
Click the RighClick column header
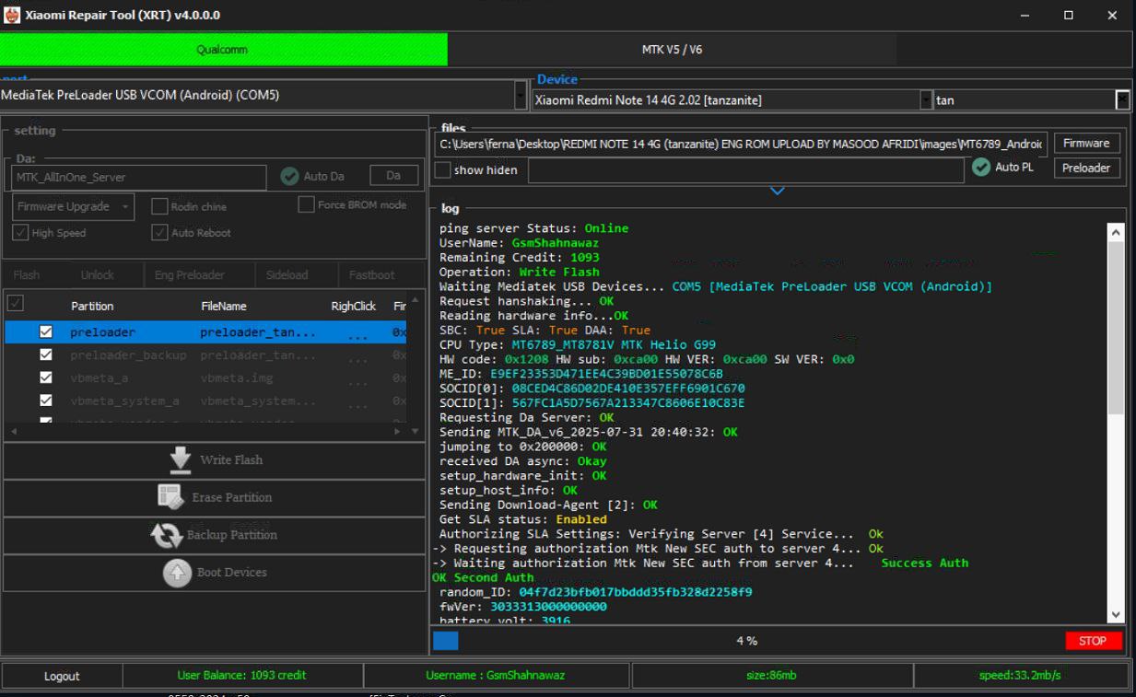pos(354,306)
